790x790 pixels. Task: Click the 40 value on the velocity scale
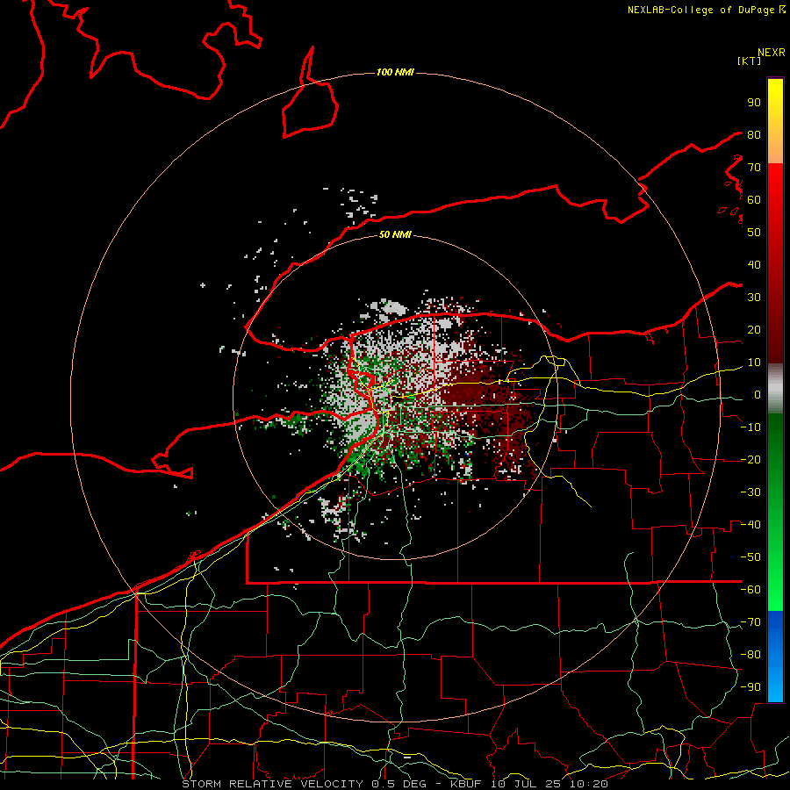pos(754,265)
